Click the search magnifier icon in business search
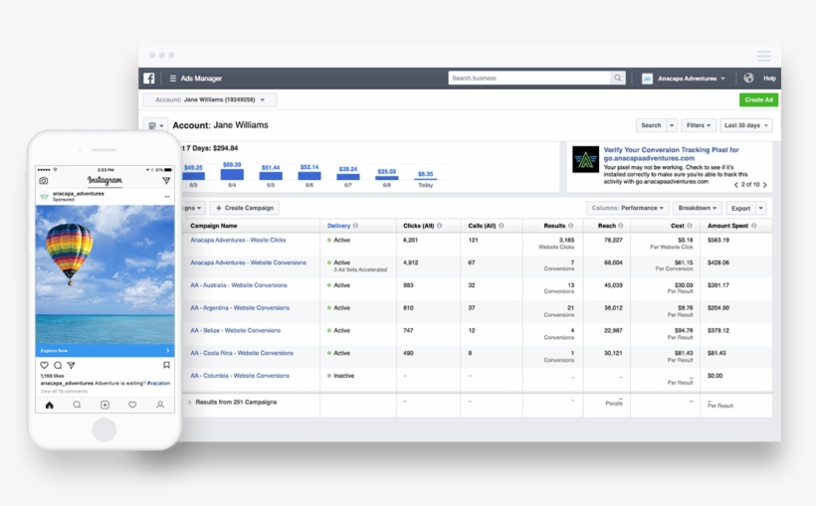Viewport: 816px width, 506px height. point(617,78)
